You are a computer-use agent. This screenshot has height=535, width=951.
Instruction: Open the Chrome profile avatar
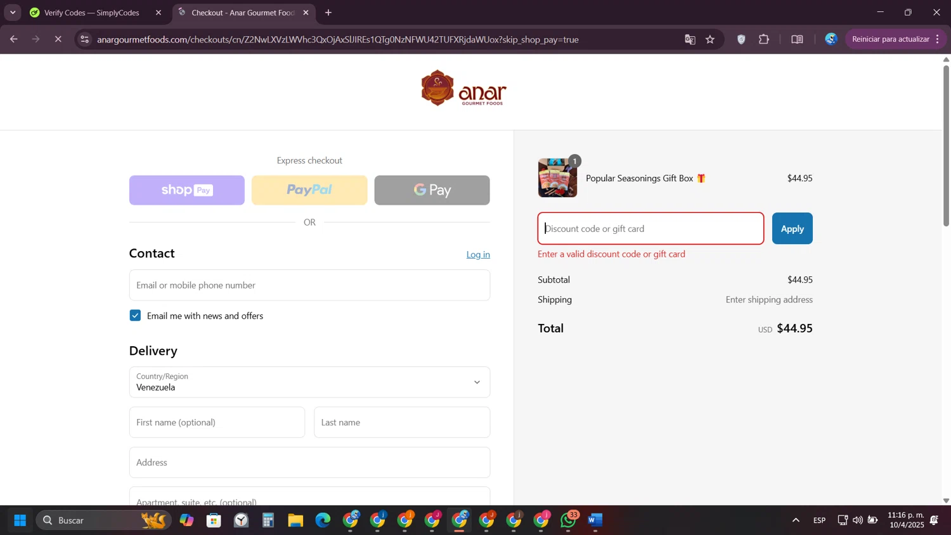coord(831,39)
